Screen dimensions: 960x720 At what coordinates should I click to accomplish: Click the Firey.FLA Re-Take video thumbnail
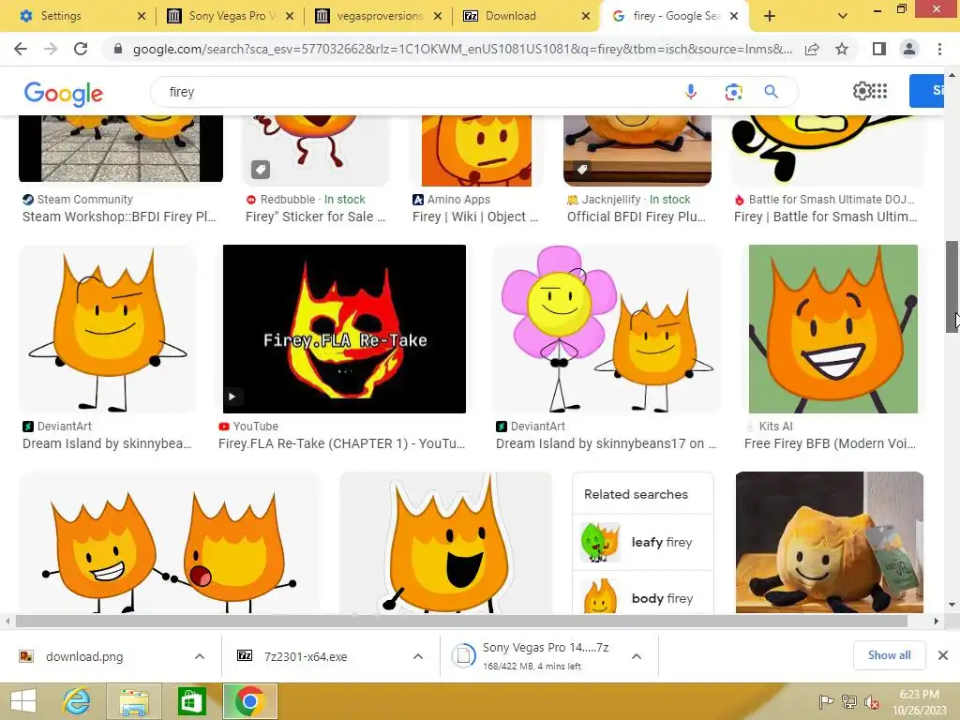coord(344,329)
